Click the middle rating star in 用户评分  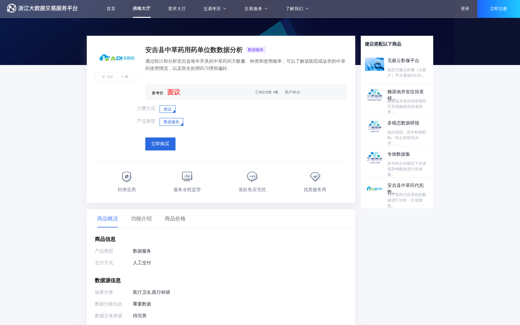[321, 92]
